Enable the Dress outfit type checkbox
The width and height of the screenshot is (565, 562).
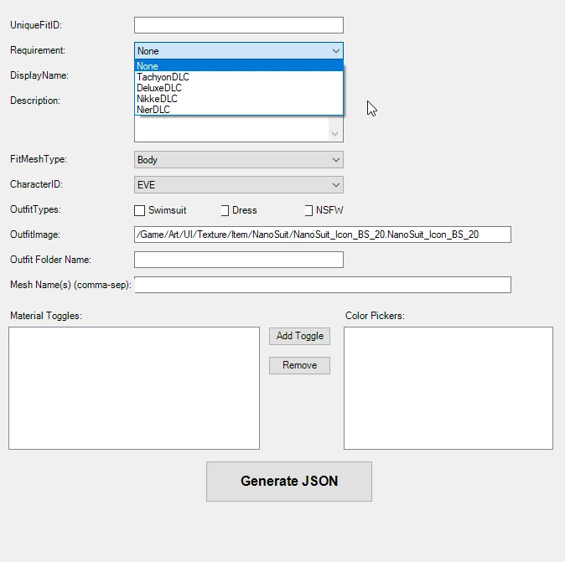click(x=225, y=210)
